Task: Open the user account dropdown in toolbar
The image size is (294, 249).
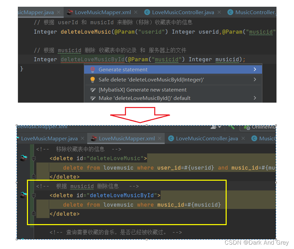Action: click(216, 127)
